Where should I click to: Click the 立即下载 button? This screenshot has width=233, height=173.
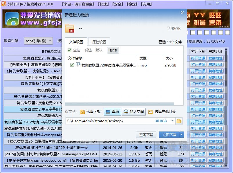click(x=169, y=135)
